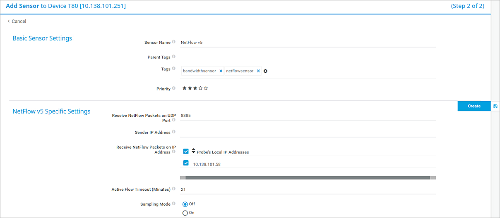Open help info for Sensor Name
The image size is (500, 218).
click(x=174, y=42)
